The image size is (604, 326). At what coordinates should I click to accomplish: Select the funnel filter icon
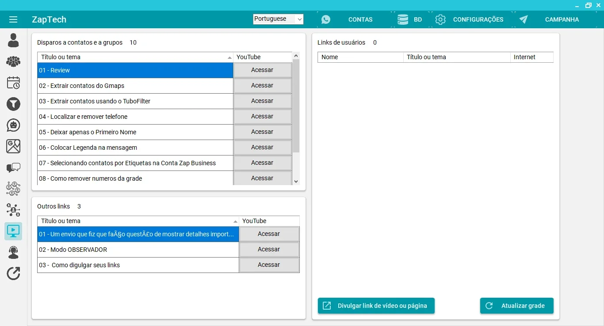[13, 104]
